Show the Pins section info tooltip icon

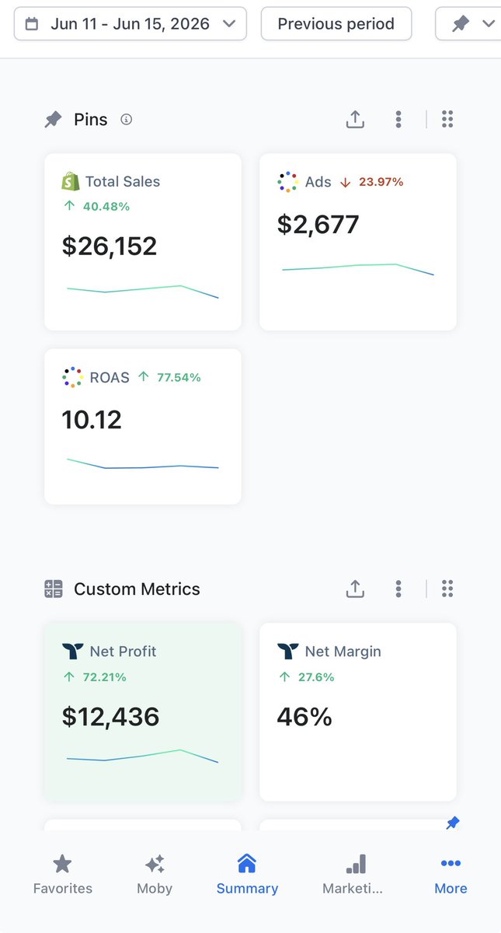click(x=127, y=120)
